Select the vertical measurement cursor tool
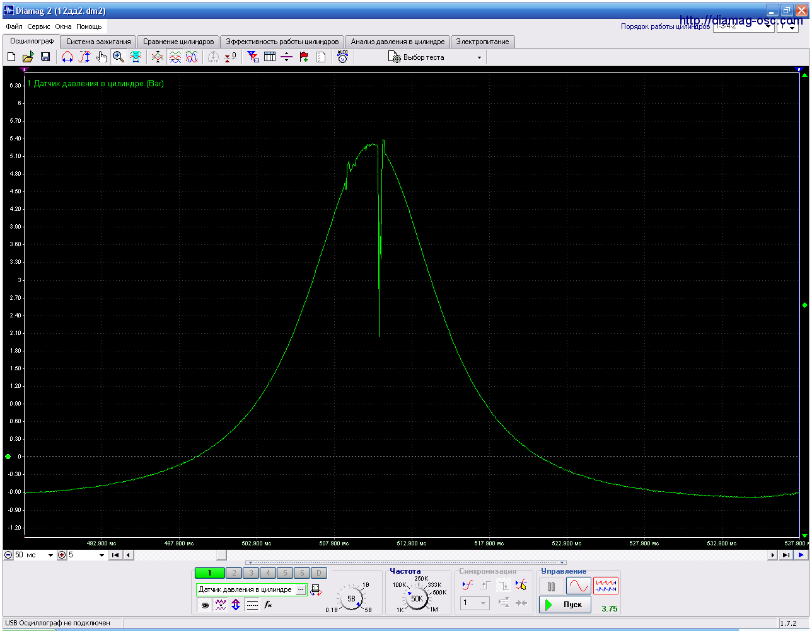This screenshot has width=812, height=631. pos(84,57)
